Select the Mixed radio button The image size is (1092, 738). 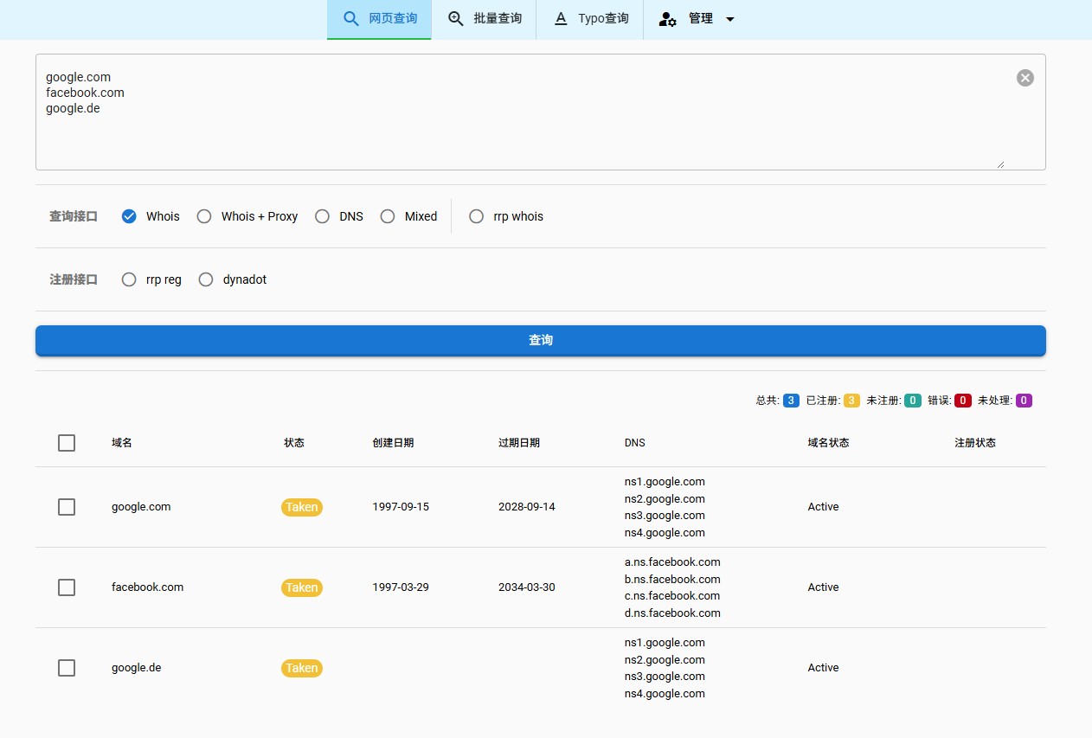coord(388,216)
